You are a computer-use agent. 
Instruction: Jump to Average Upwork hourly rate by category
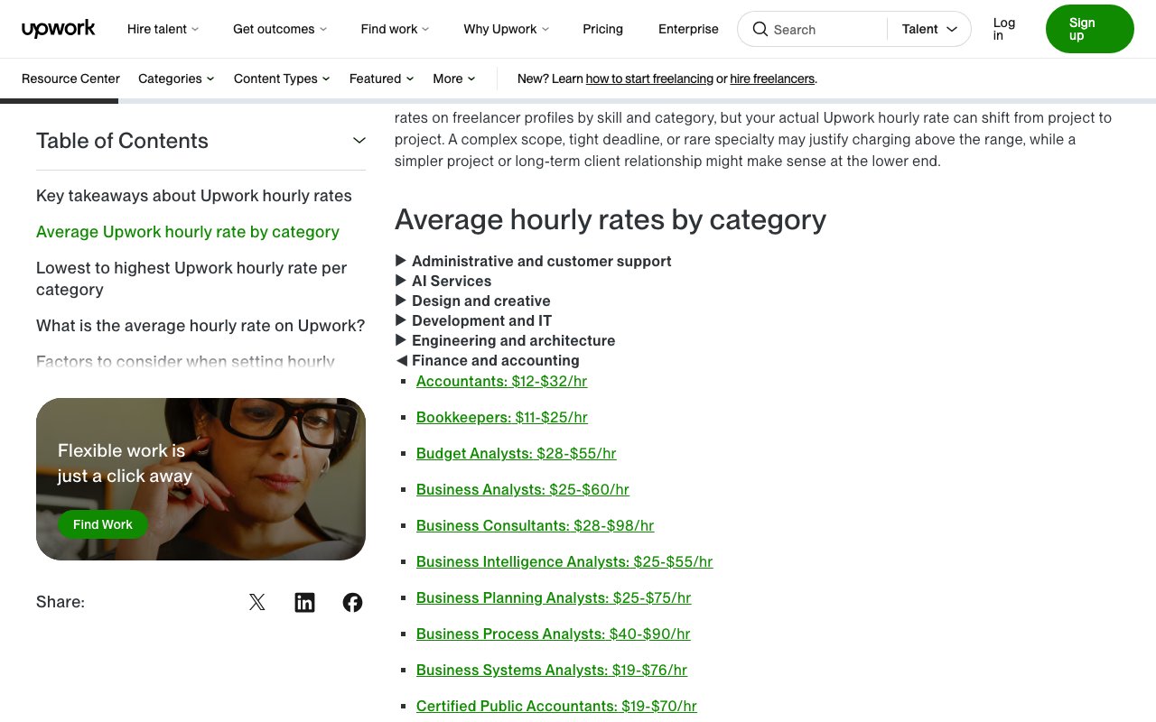[x=188, y=232]
